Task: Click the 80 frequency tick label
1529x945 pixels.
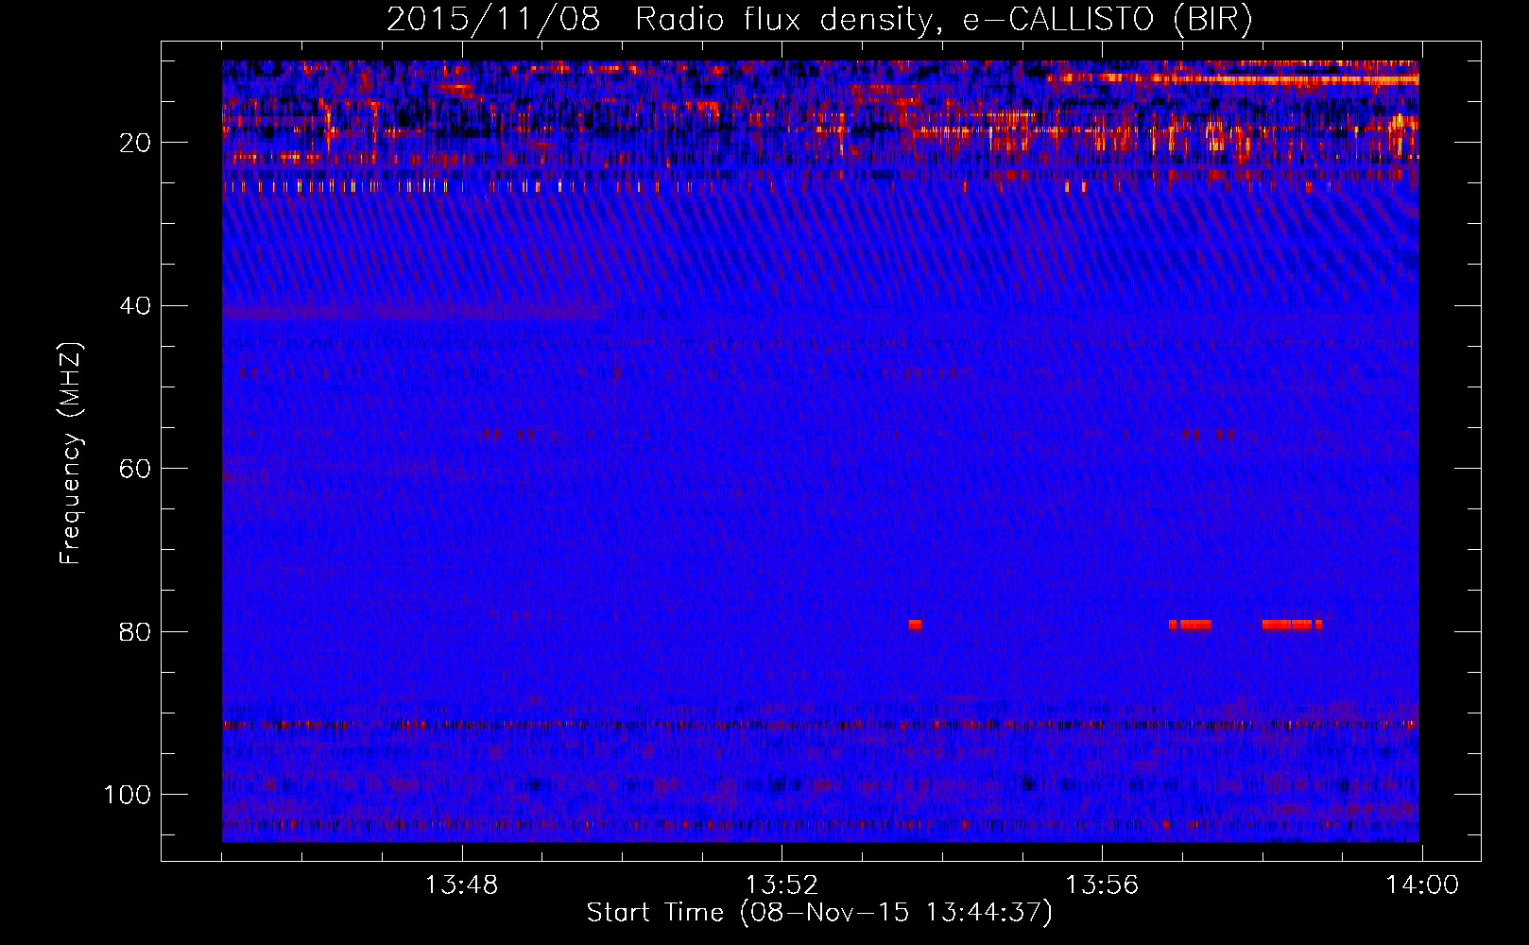Action: [135, 631]
